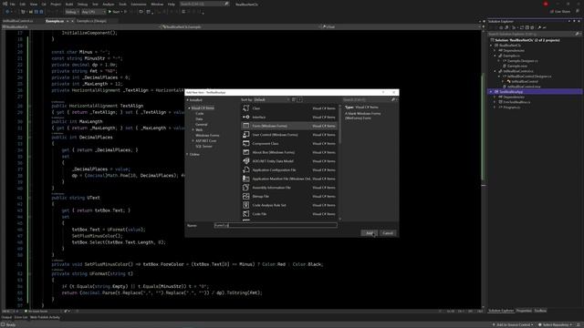584x328 pixels.
Task: Open Debug configuration dropdown
Action: (x=72, y=12)
